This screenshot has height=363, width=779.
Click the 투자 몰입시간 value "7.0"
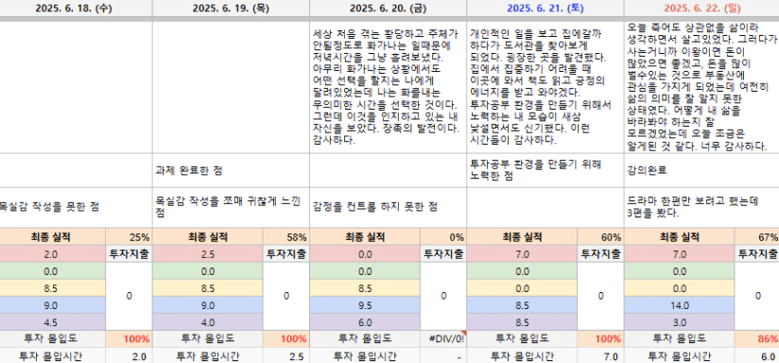(x=600, y=355)
